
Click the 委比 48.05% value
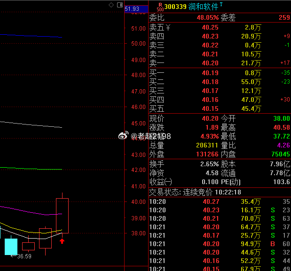[x=208, y=17]
